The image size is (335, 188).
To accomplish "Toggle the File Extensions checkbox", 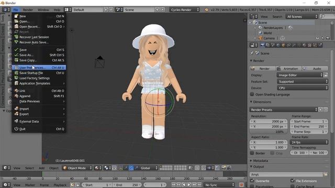I will click(x=293, y=181).
